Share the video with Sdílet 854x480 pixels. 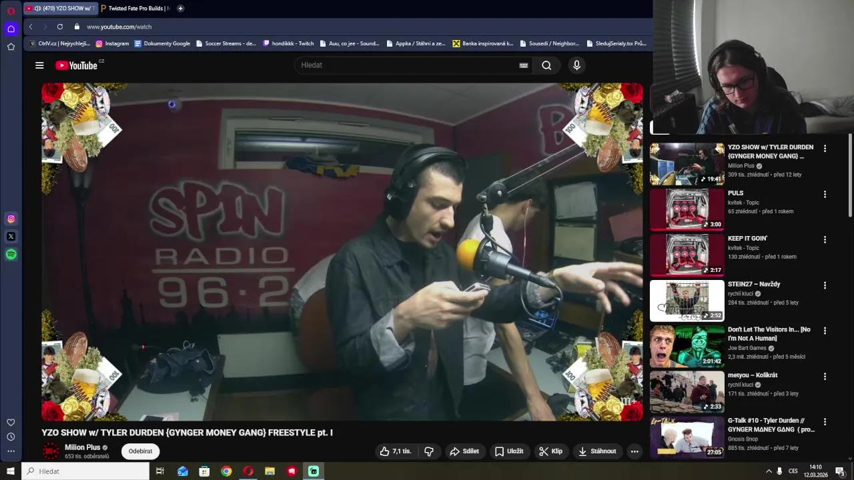pos(464,451)
